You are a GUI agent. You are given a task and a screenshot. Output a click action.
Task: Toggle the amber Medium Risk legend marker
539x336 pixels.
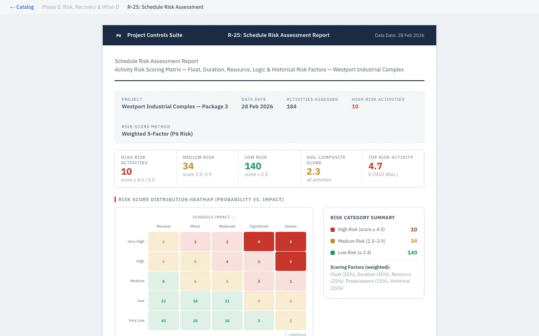click(x=333, y=241)
